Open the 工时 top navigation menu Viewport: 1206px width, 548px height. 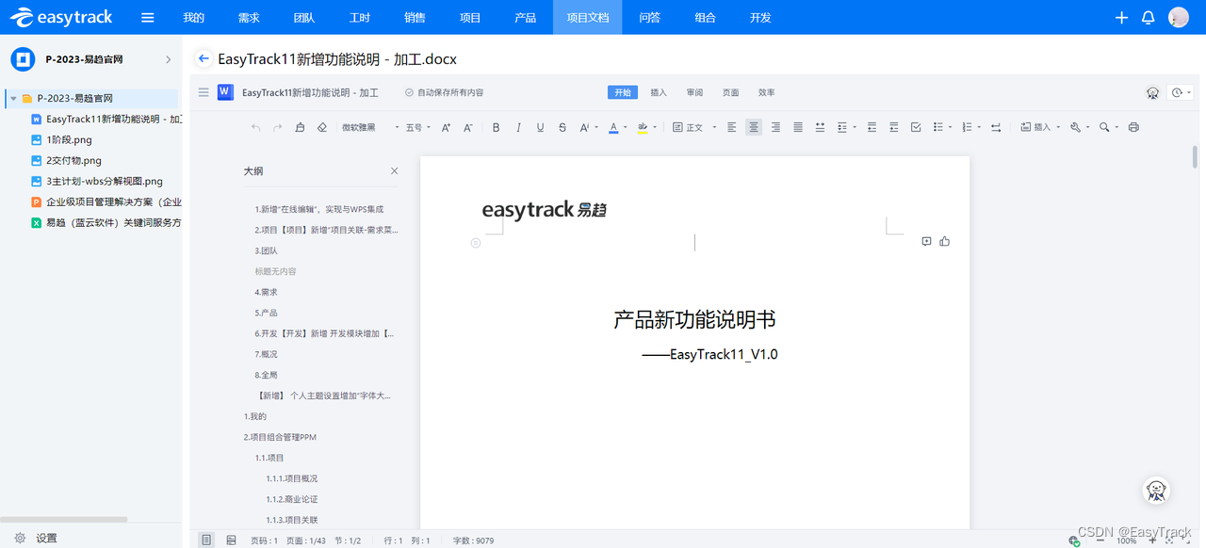(359, 17)
